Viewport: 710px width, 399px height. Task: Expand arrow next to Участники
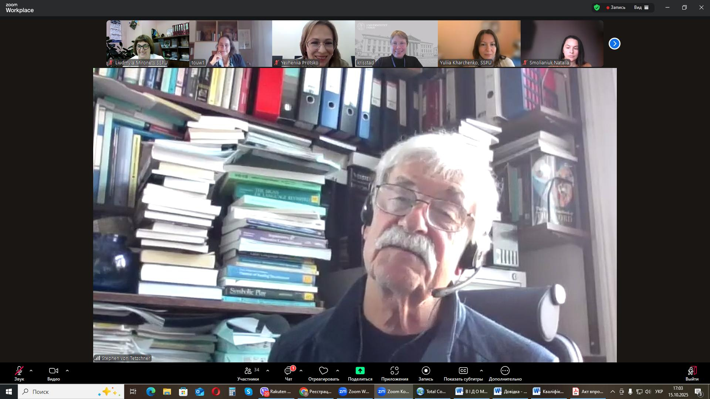click(268, 371)
